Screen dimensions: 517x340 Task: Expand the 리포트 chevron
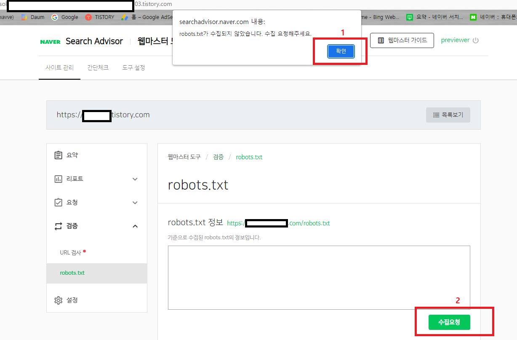tap(135, 179)
